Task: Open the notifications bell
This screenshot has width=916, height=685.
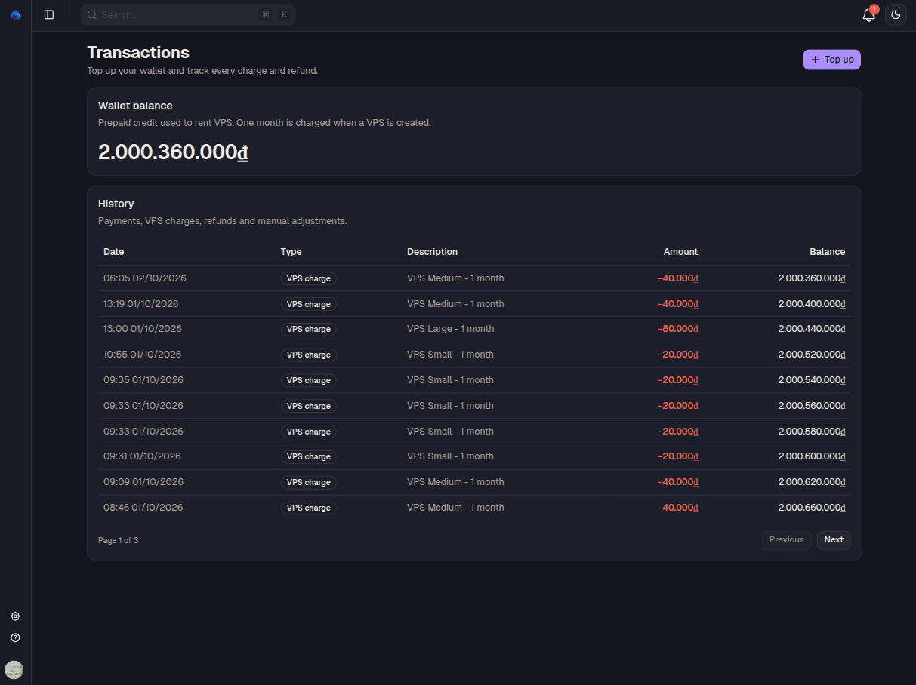Action: 868,14
